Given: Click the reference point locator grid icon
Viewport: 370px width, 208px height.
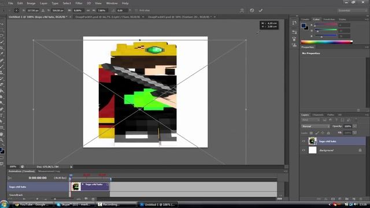Looking at the screenshot, I should coord(16,10).
